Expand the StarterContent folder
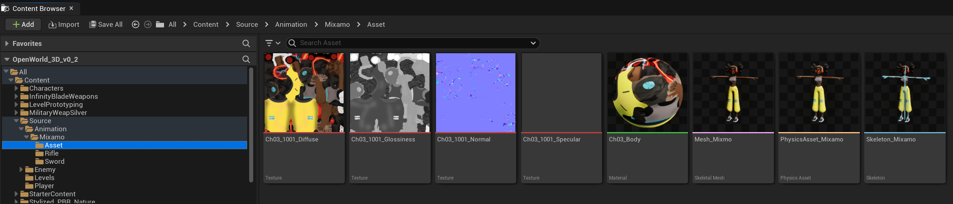953x204 pixels. (16, 194)
